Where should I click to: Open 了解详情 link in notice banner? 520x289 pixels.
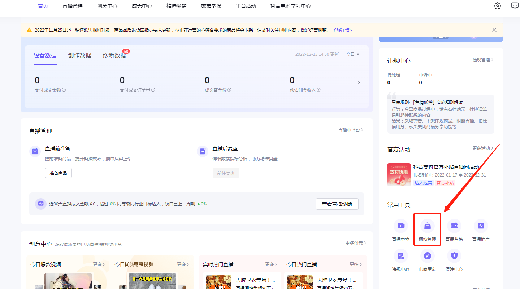coord(342,30)
